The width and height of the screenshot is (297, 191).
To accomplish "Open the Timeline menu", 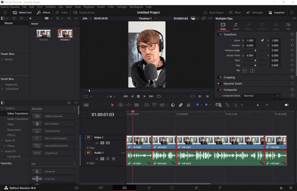I will tap(50, 7).
